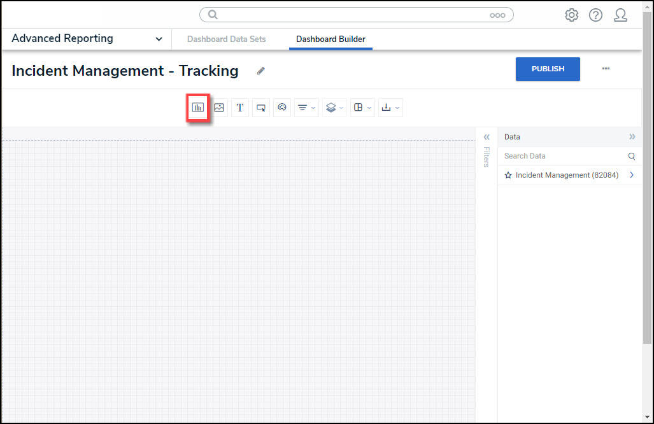Open the settings gear icon
Viewport: 654px width, 424px height.
571,15
